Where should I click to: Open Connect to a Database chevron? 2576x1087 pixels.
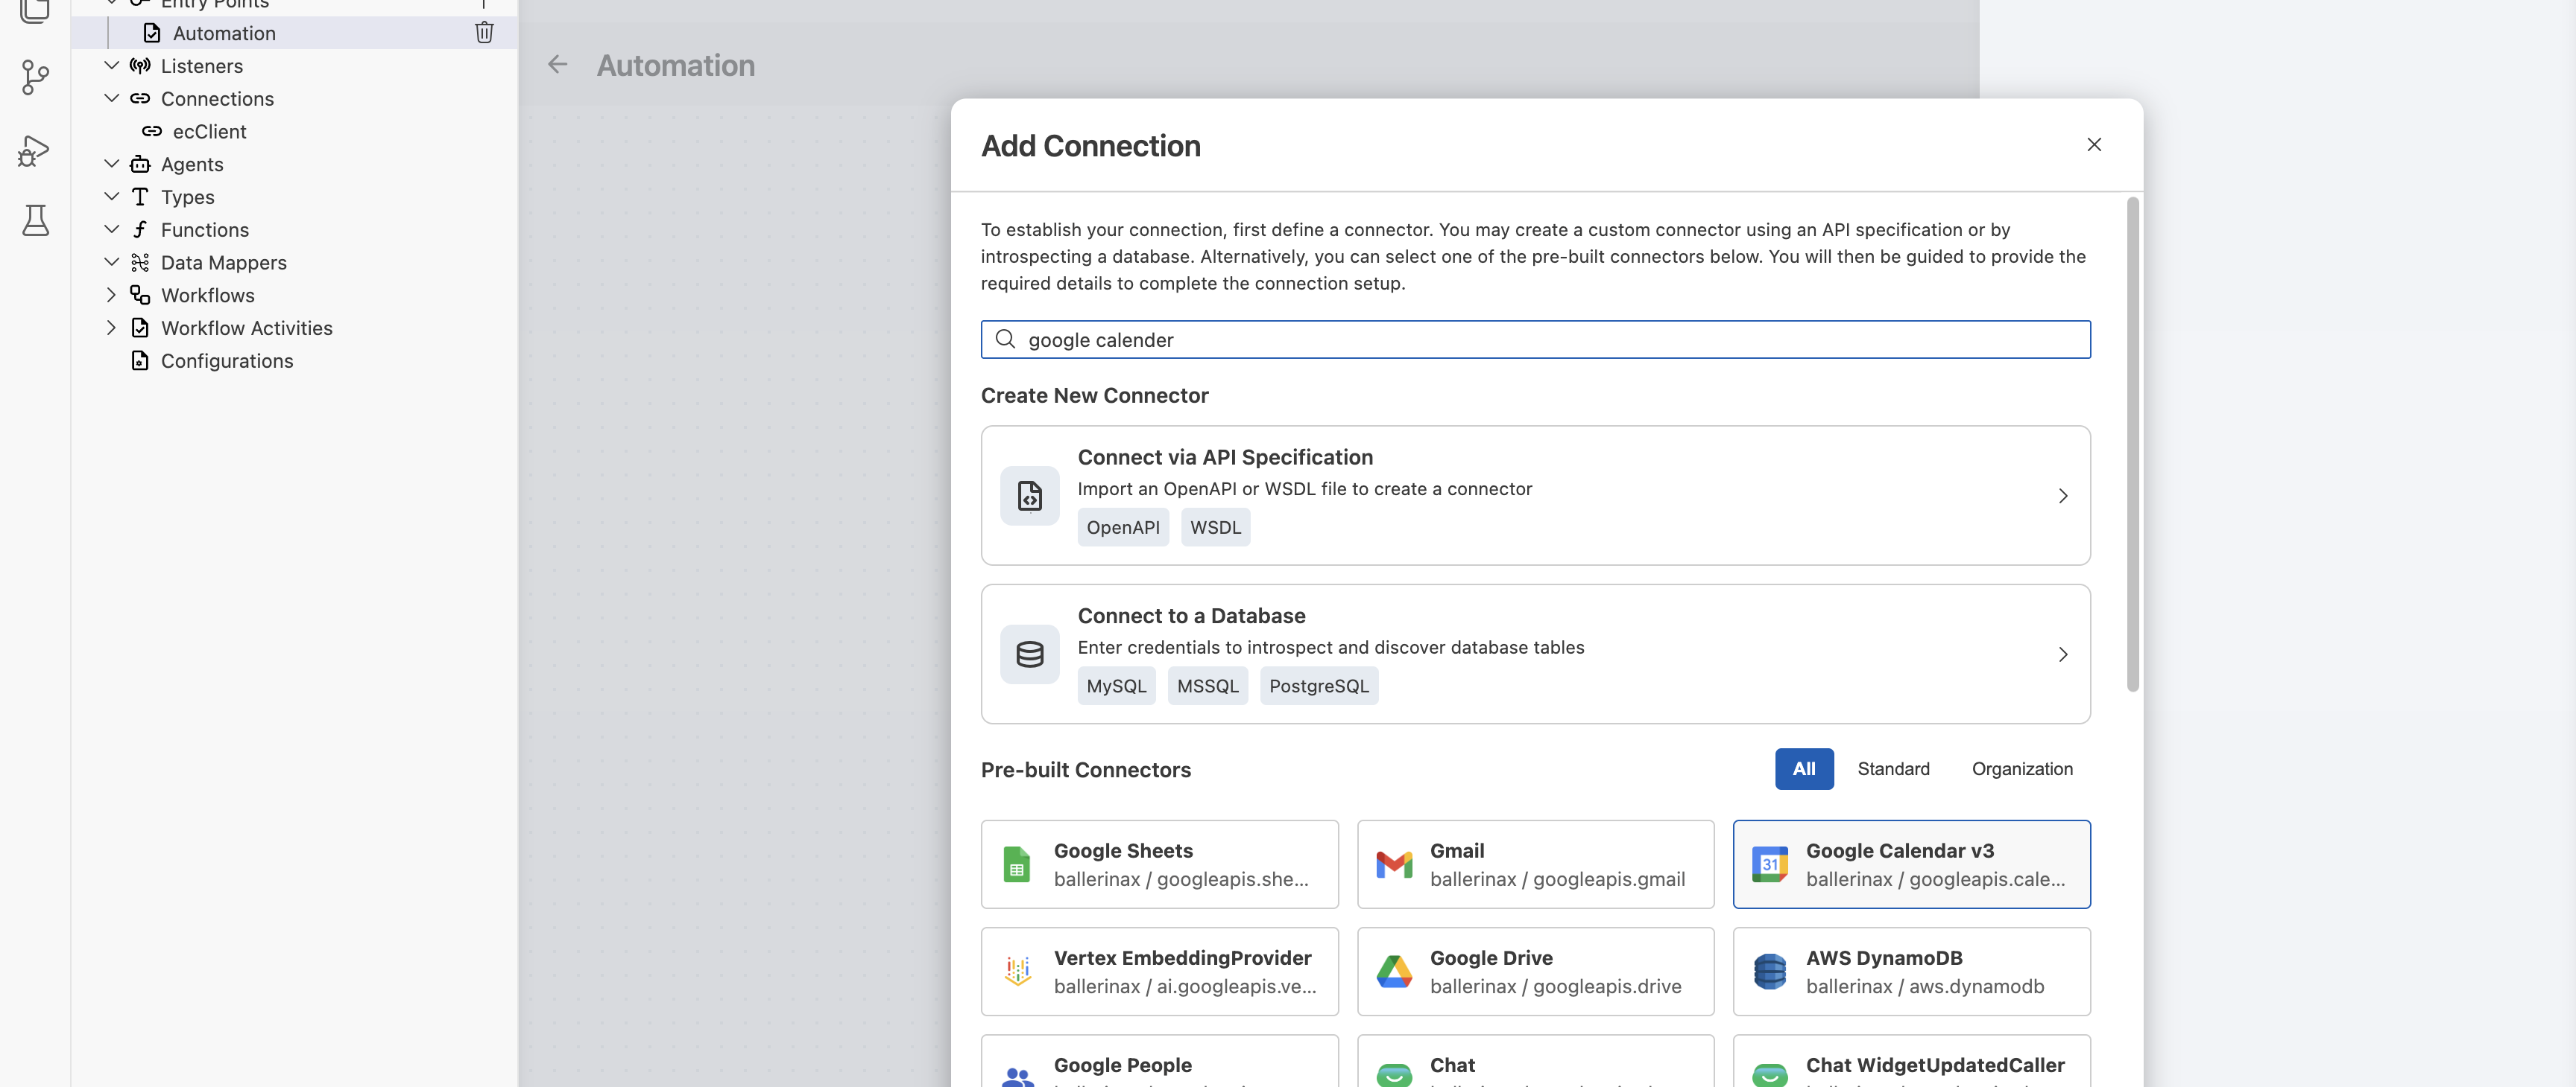[2062, 654]
